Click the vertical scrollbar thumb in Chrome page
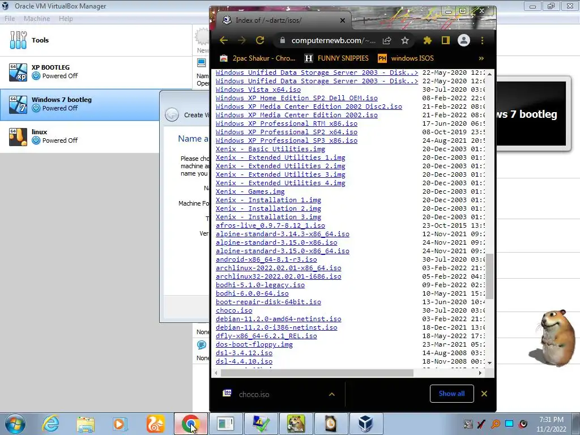580x435 pixels. 489,276
